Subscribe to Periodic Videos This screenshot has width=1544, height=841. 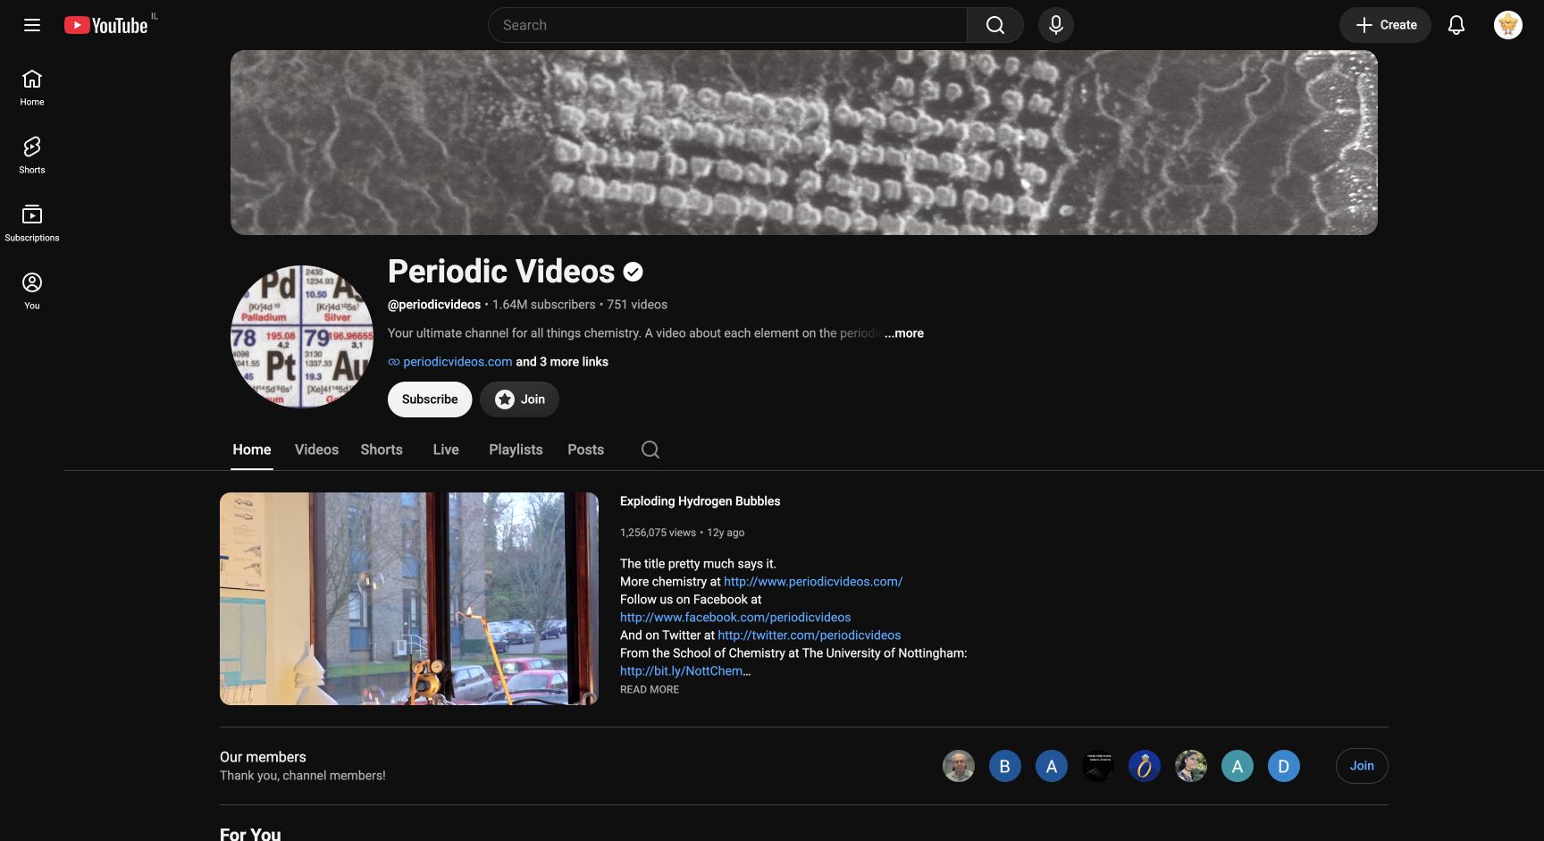tap(430, 399)
